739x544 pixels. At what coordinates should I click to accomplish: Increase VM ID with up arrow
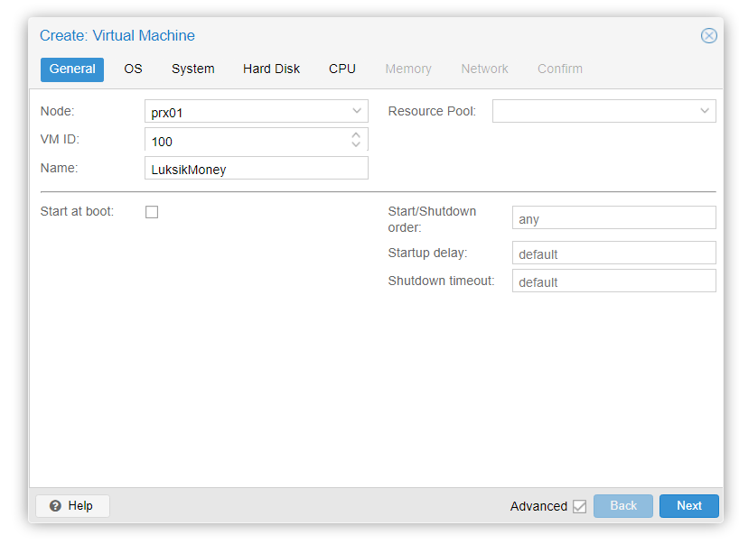[356, 135]
